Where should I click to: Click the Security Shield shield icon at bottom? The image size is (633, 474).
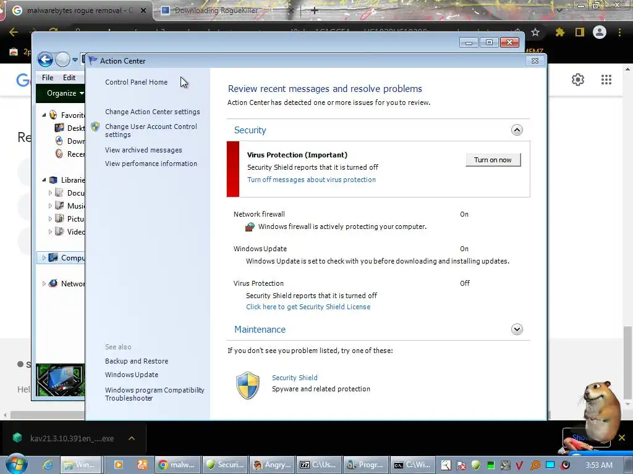coord(247,385)
